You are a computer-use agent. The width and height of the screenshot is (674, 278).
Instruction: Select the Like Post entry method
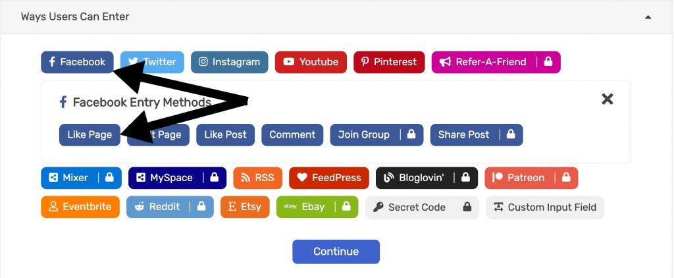tap(225, 134)
